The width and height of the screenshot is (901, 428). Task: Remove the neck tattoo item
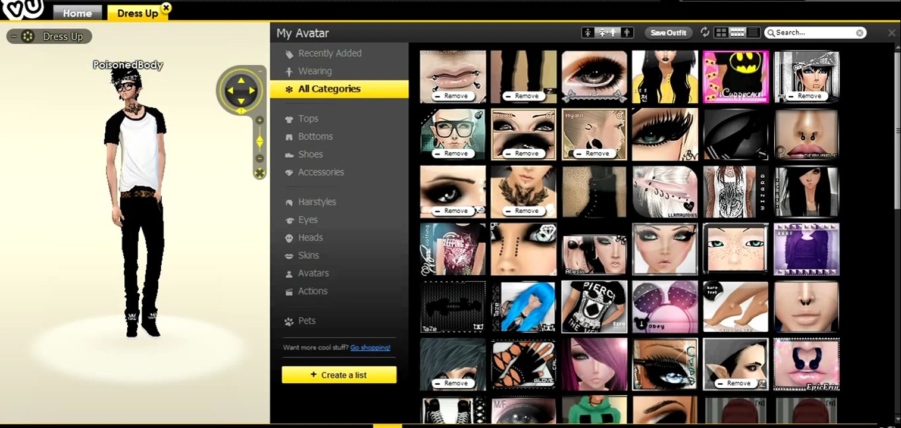coord(523,210)
